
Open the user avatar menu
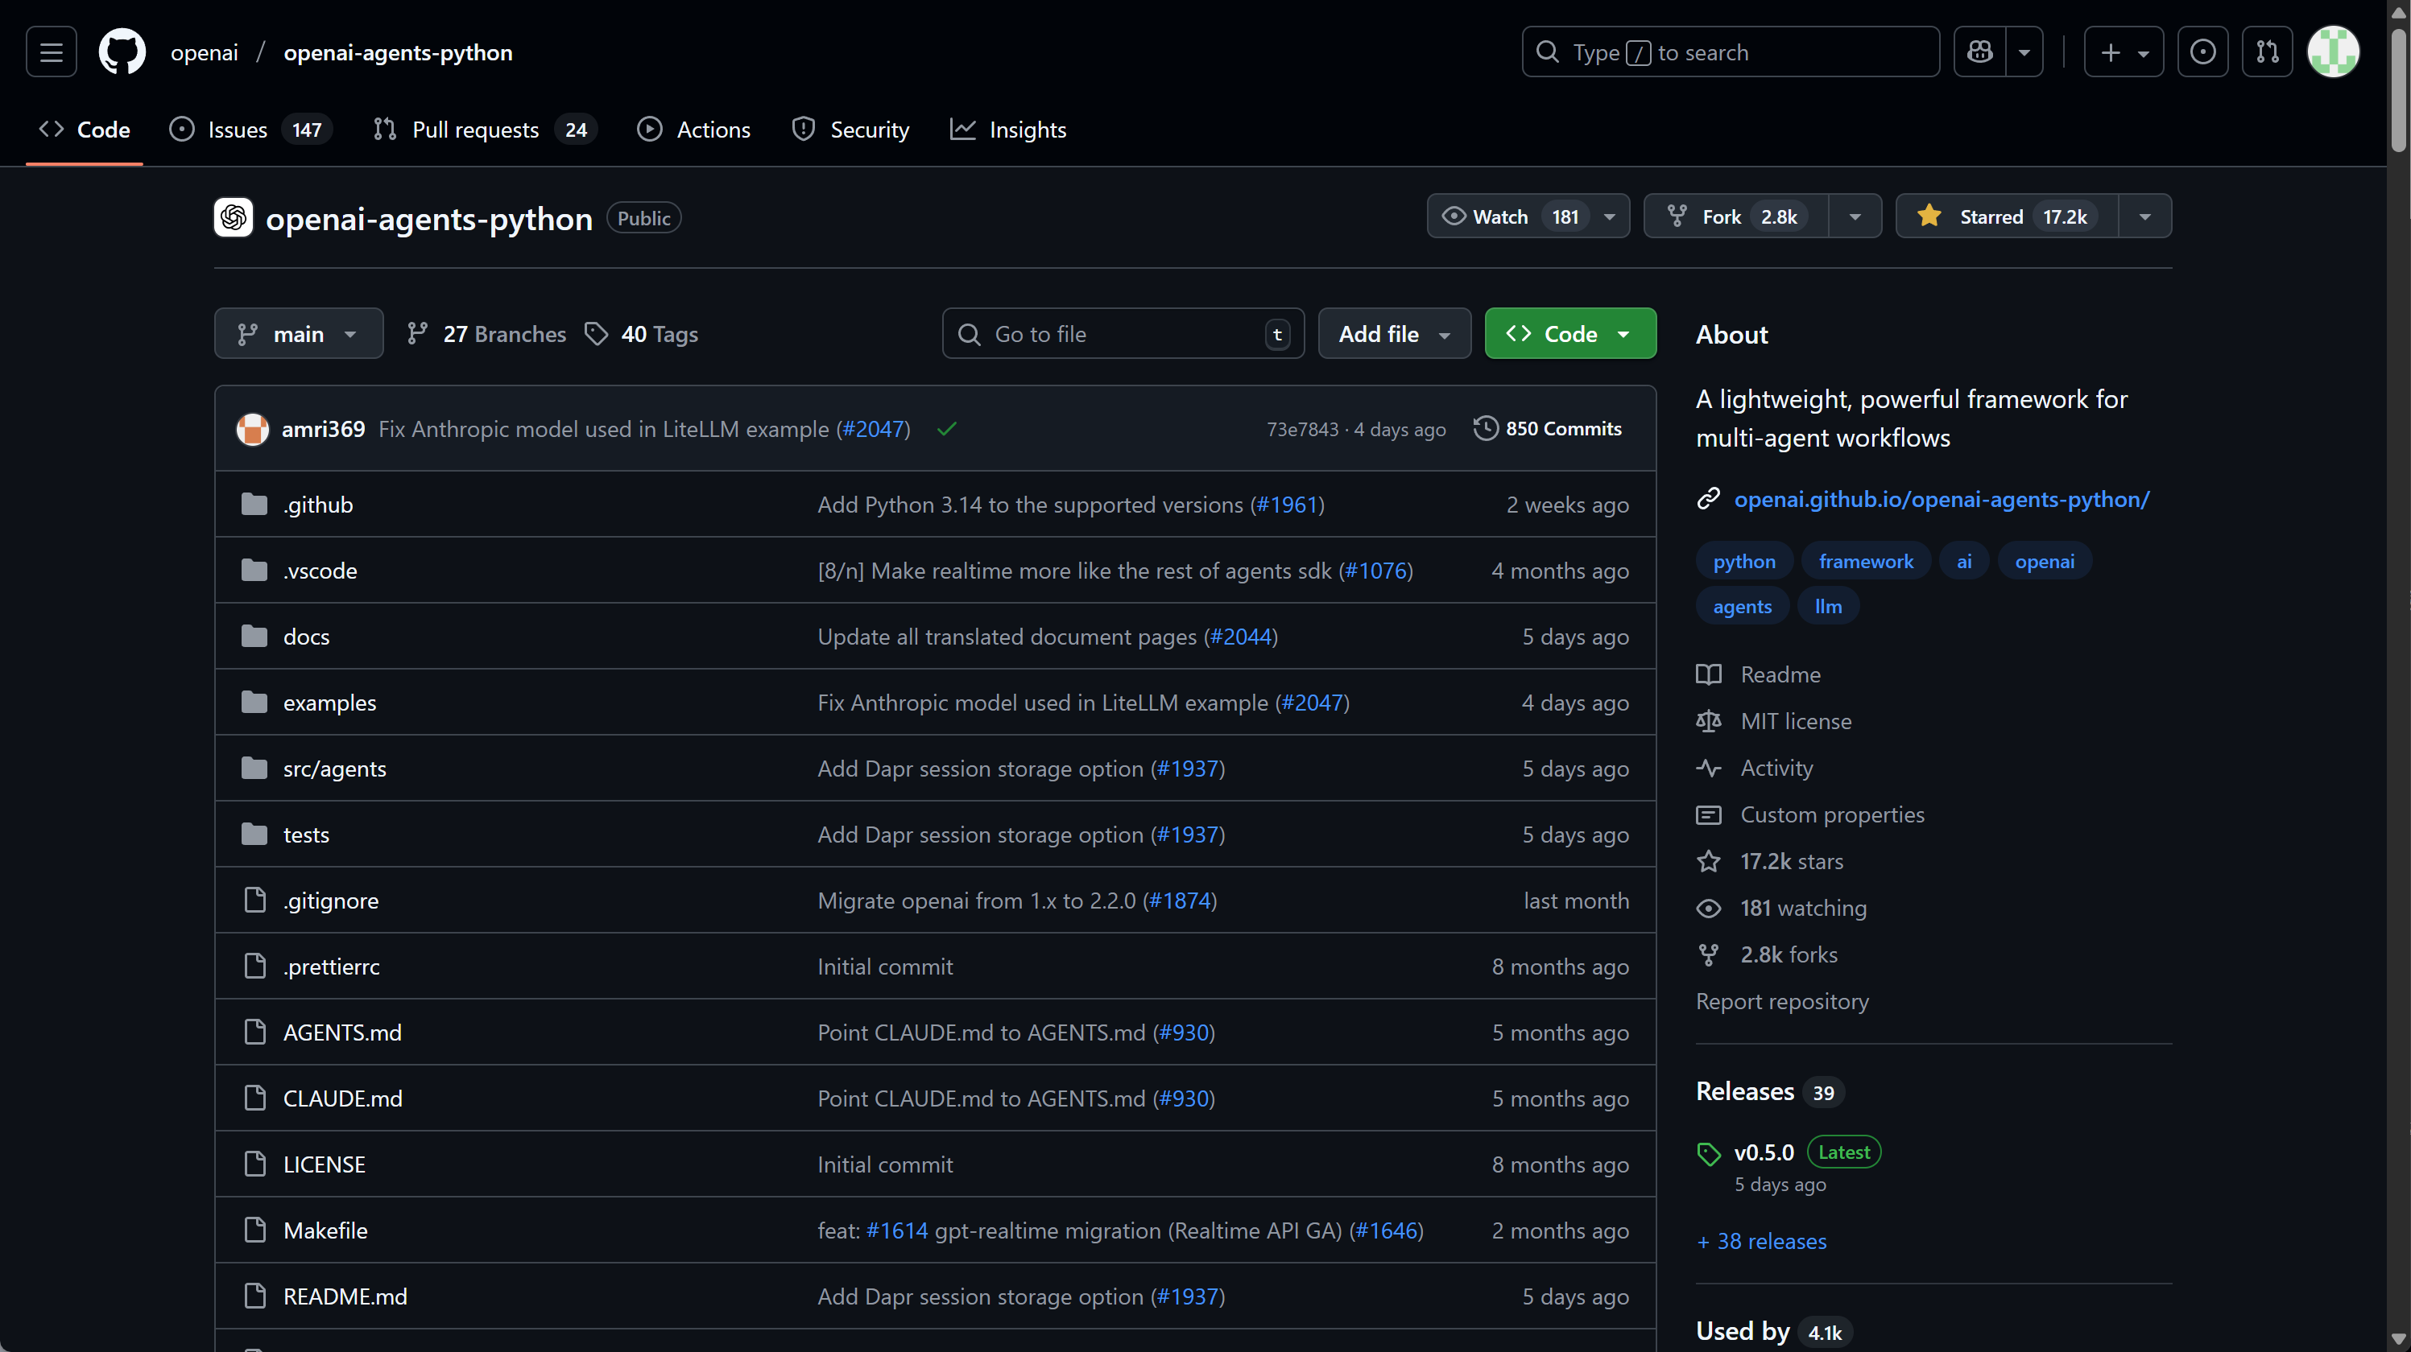coord(2334,52)
